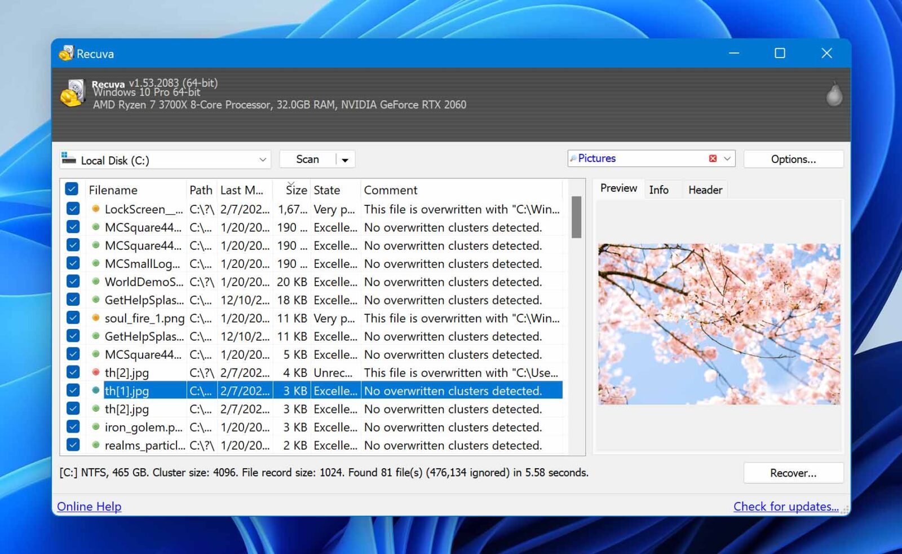This screenshot has height=554, width=902.
Task: Open the Local Disk (C:) drive selector
Action: pos(263,160)
